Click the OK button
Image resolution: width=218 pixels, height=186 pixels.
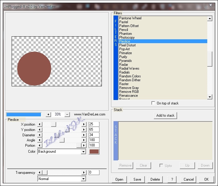pos(206,179)
